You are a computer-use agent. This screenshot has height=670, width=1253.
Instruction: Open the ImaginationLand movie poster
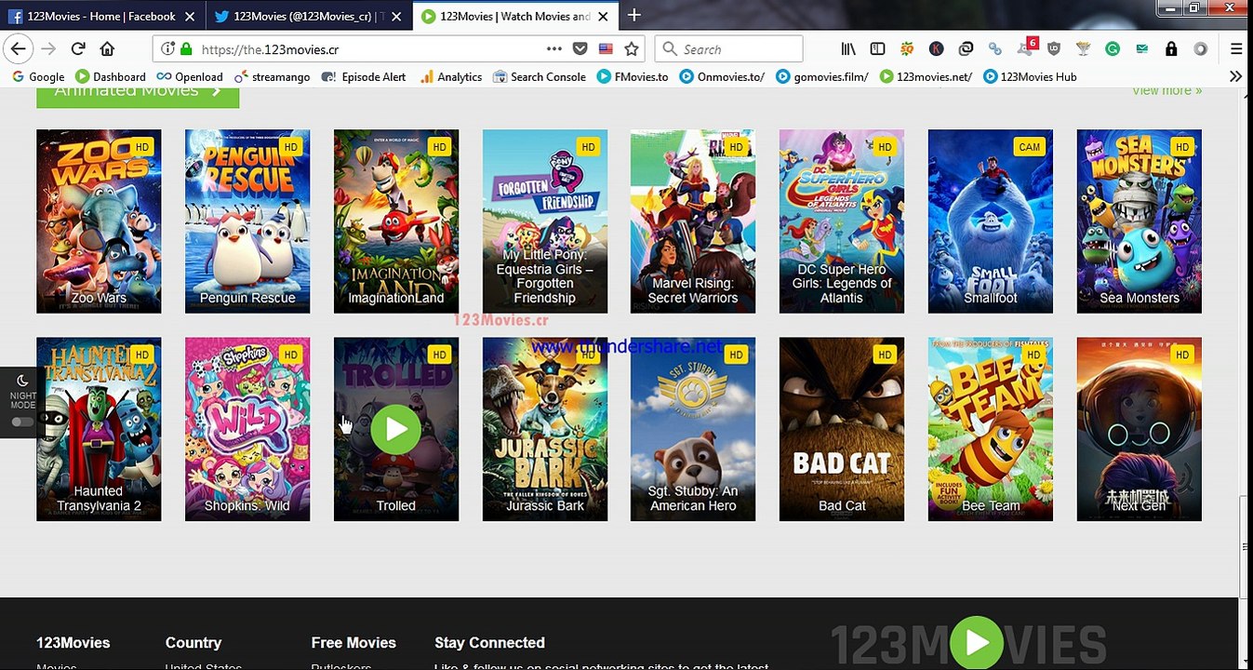pos(396,221)
